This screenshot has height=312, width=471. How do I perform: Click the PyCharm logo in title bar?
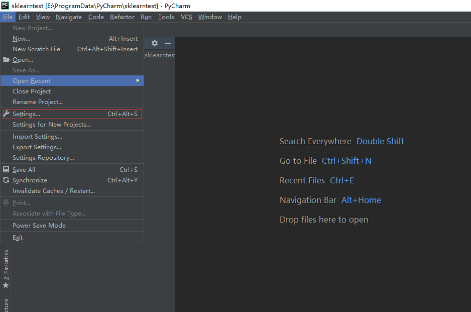[x=5, y=6]
